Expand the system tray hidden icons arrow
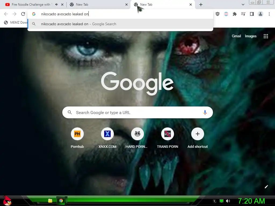This screenshot has width=275, height=206. pyautogui.click(x=215, y=201)
